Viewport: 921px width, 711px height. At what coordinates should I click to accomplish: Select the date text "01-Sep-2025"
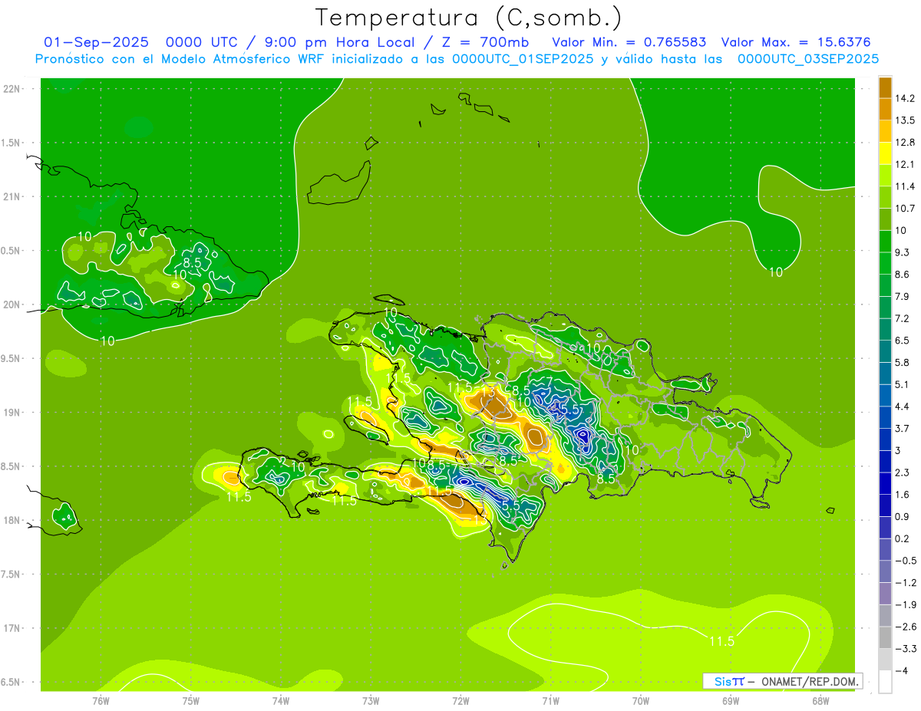96,42
